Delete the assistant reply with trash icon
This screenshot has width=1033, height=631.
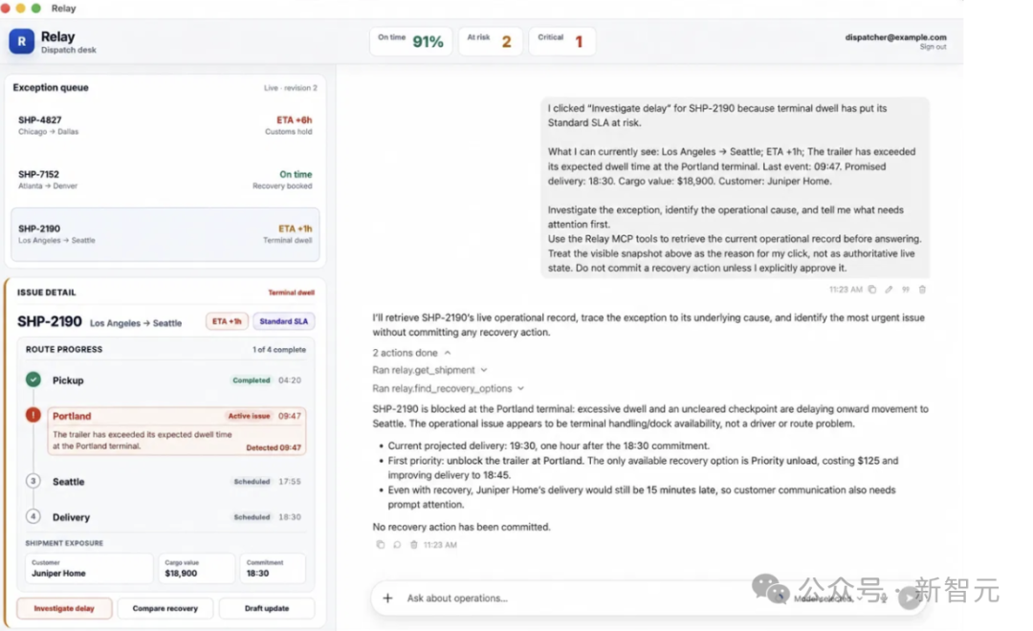[x=414, y=545]
